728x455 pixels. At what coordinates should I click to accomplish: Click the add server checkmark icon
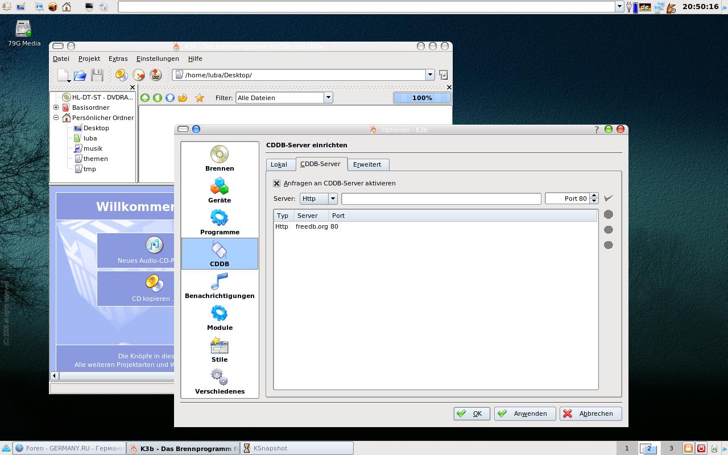click(x=609, y=198)
